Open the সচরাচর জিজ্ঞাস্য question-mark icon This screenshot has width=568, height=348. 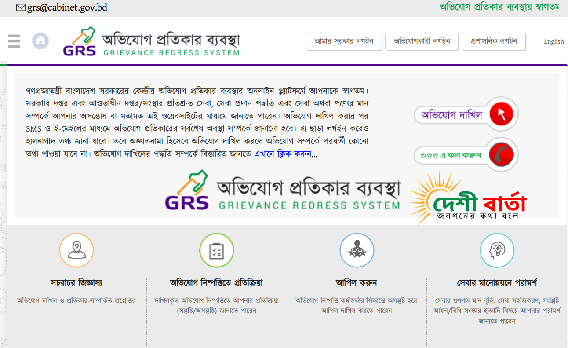(x=76, y=250)
